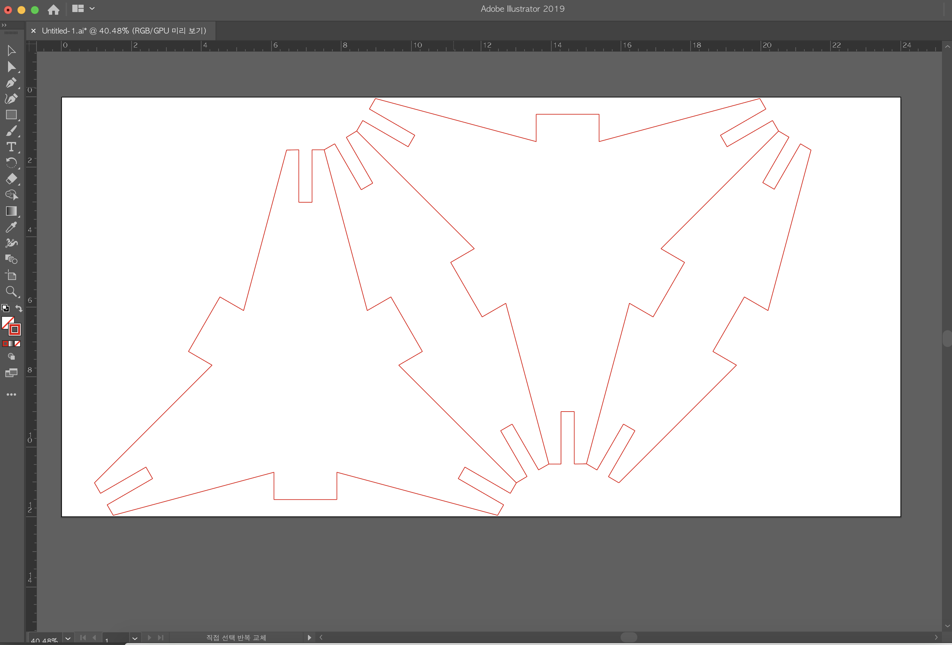Swap fill and stroke colors
952x645 pixels.
pyautogui.click(x=19, y=308)
